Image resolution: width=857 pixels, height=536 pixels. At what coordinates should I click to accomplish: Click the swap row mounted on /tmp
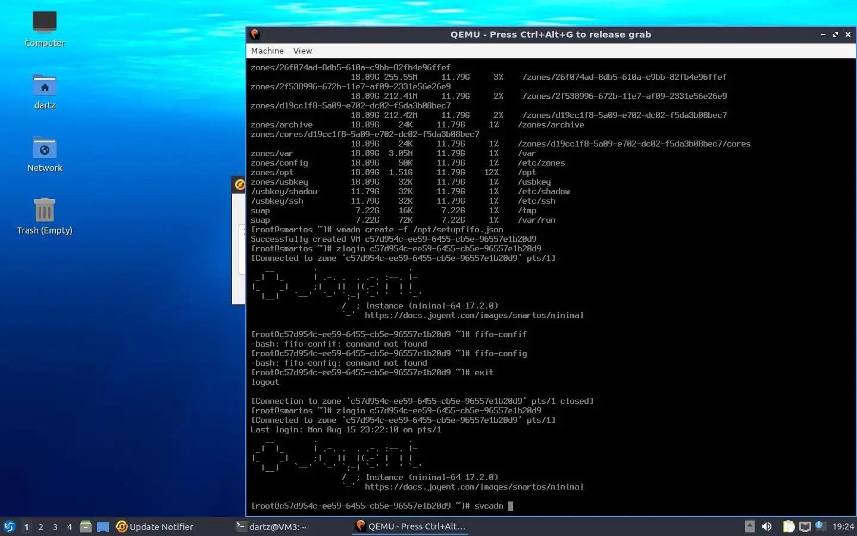pyautogui.click(x=393, y=210)
